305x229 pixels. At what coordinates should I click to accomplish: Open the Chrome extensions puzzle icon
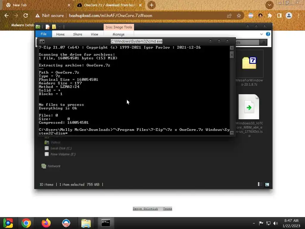tap(270, 16)
